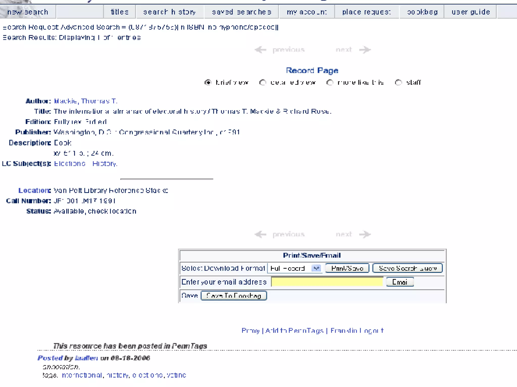The height and width of the screenshot is (387, 517).
Task: Click the email address input field
Action: [x=327, y=282]
